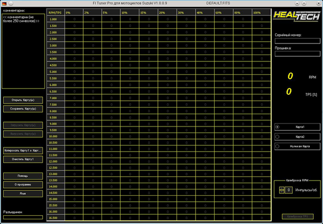Viewport: 323px width, 224px height.
Task: Select the 2.500 RPM row header
Action: click(56, 39)
